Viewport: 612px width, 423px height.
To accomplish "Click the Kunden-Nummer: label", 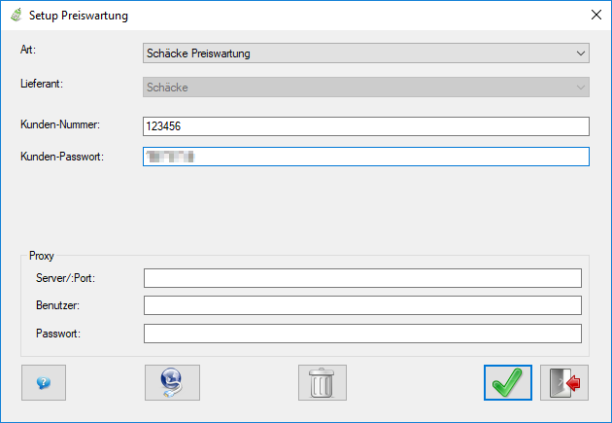I will [60, 124].
